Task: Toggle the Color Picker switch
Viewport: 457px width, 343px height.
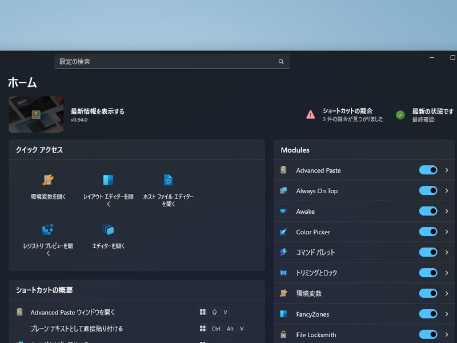Action: coord(428,232)
